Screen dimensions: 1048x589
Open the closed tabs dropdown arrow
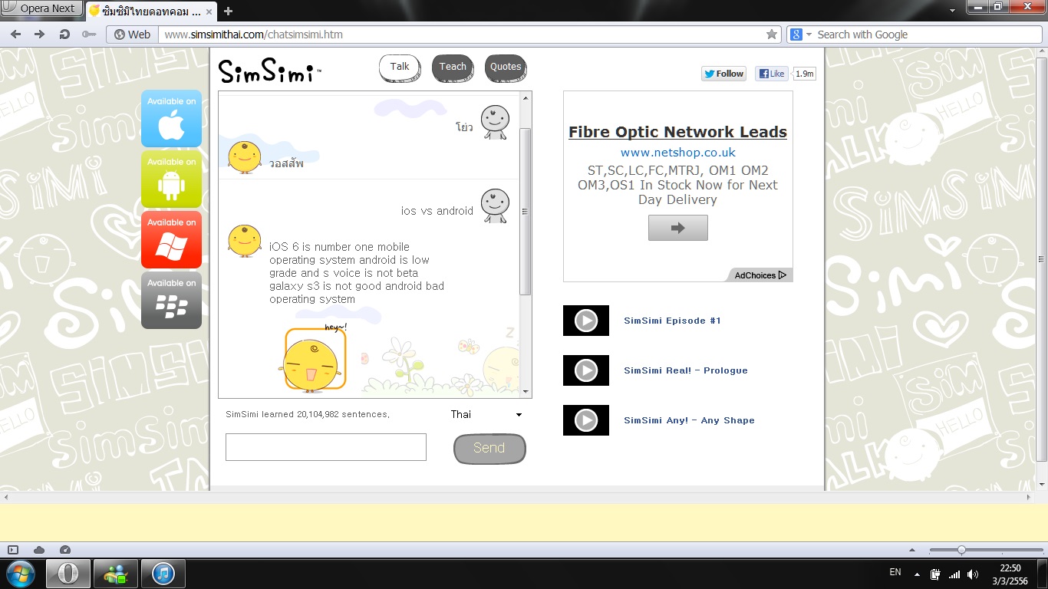(952, 10)
